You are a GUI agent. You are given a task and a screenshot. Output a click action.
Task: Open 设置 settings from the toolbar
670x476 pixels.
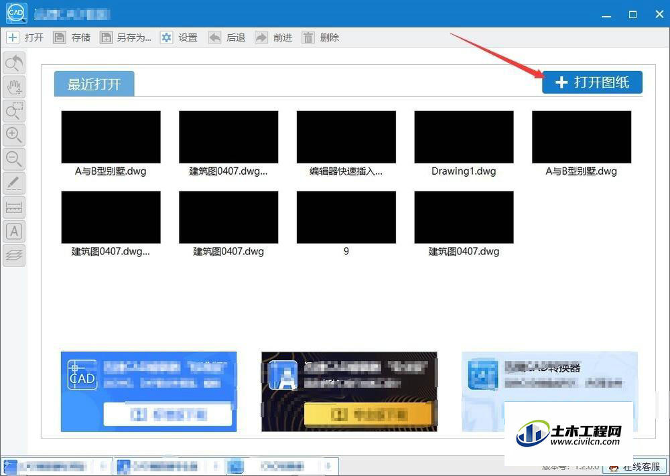click(179, 37)
